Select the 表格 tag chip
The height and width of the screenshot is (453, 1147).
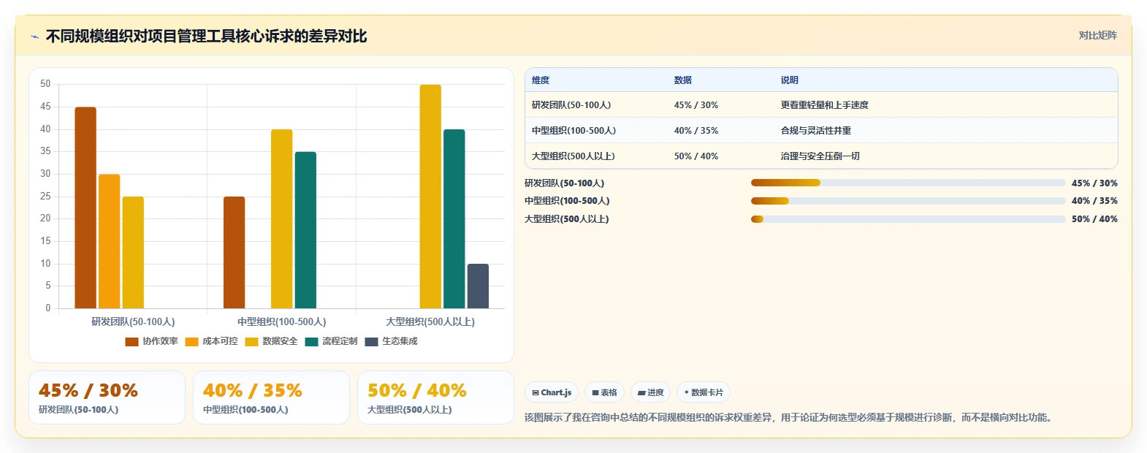pyautogui.click(x=604, y=392)
